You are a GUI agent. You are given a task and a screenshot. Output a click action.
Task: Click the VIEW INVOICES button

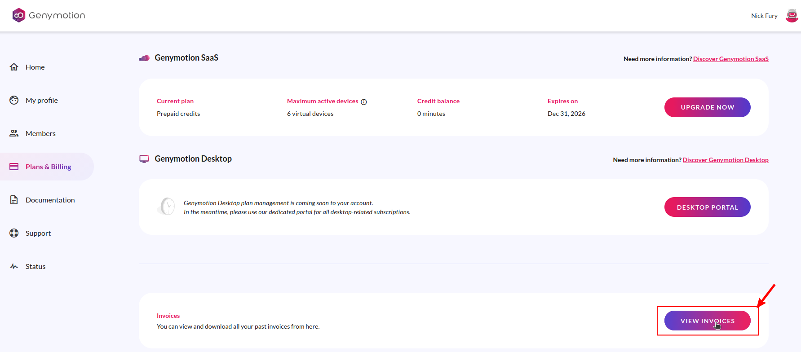click(x=708, y=321)
